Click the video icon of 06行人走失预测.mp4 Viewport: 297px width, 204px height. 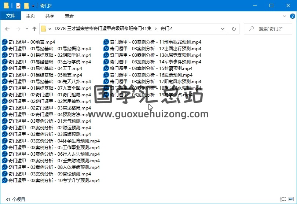coord(4,154)
